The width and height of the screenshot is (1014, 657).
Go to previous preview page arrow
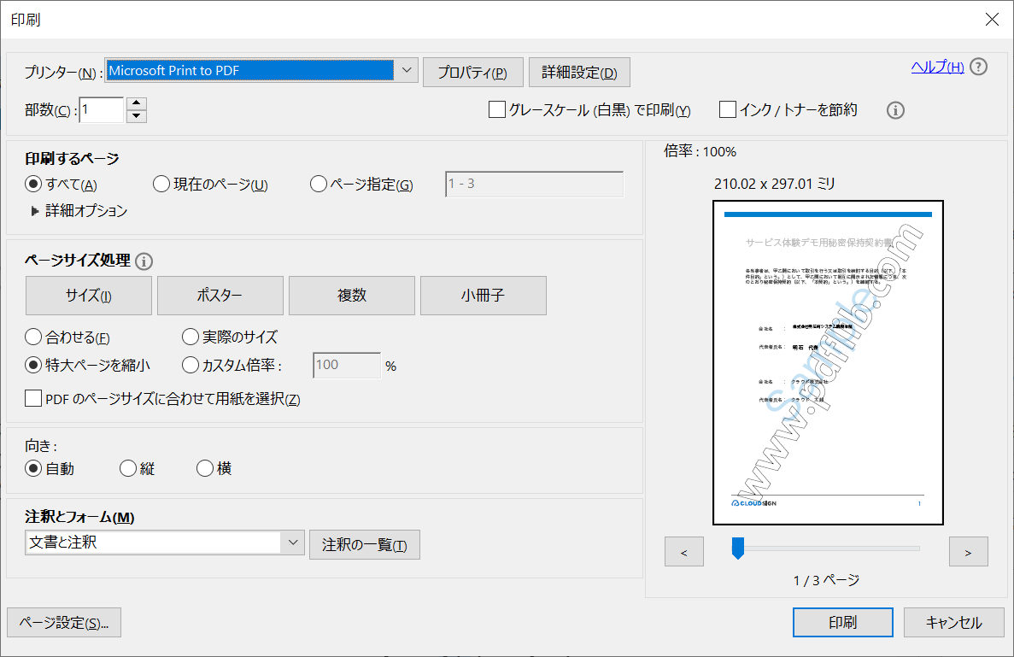pyautogui.click(x=683, y=552)
